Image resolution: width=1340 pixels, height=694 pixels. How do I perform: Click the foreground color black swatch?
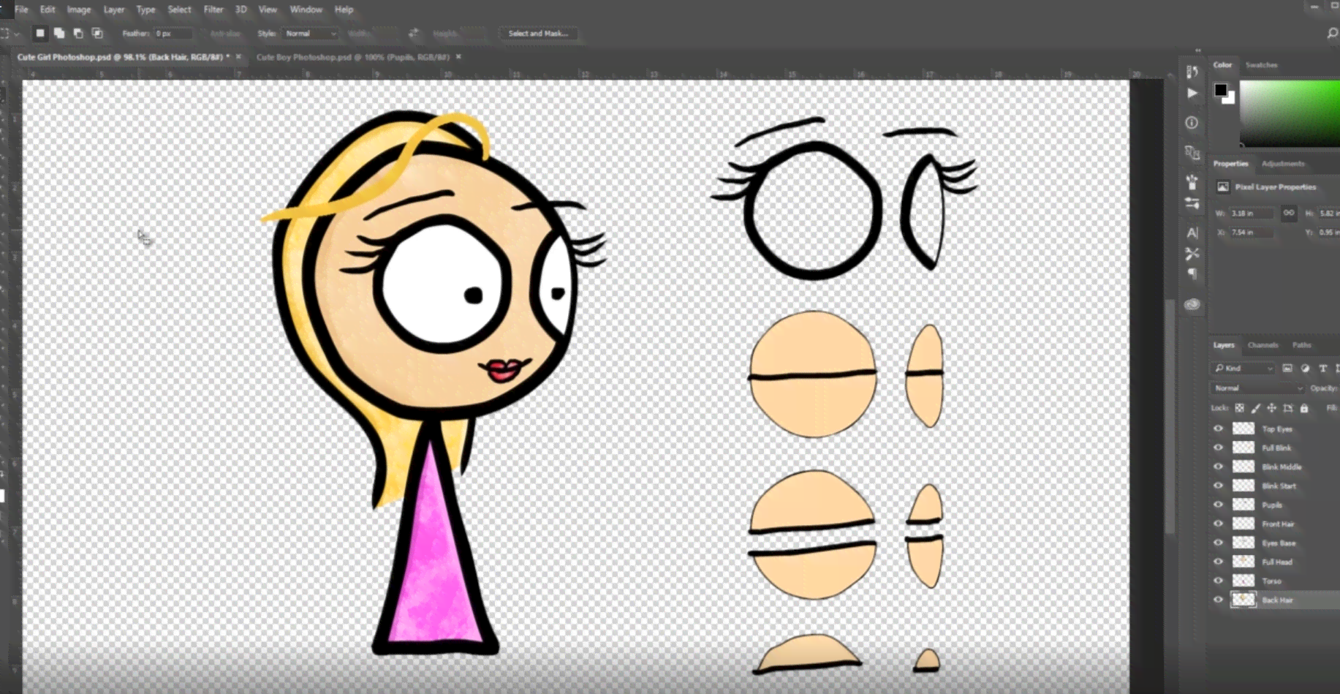(x=1221, y=90)
